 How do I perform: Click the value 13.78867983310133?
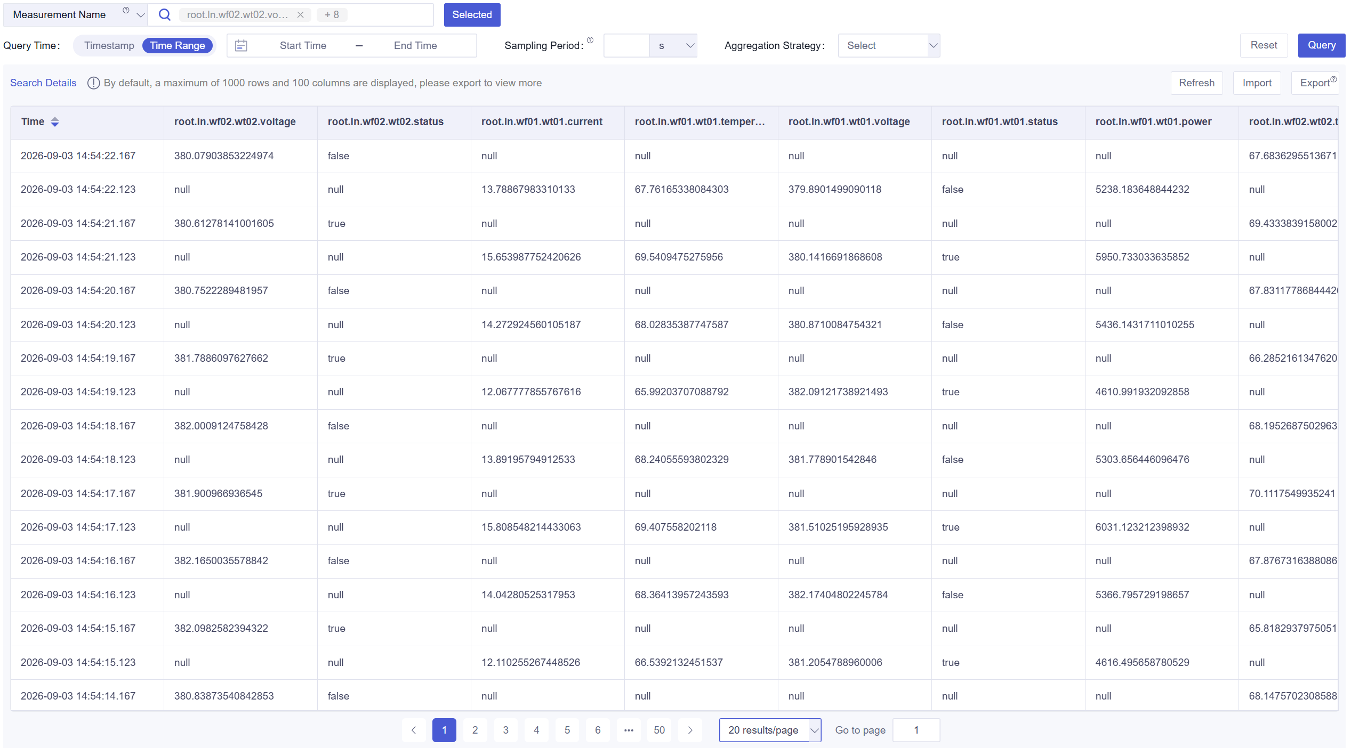point(528,190)
